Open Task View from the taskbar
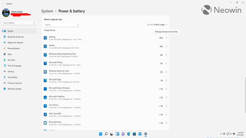 click(112, 134)
